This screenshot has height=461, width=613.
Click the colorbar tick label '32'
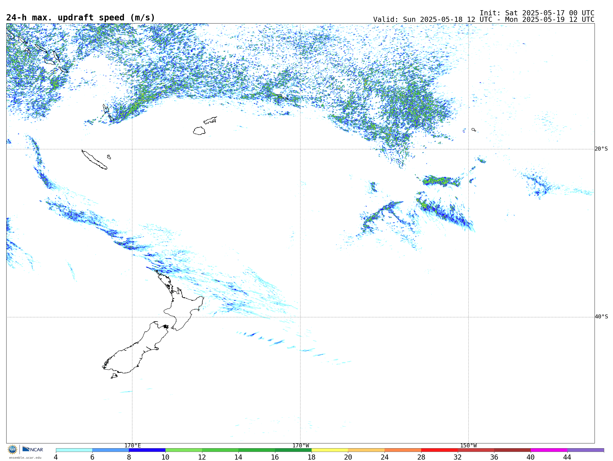click(x=457, y=457)
